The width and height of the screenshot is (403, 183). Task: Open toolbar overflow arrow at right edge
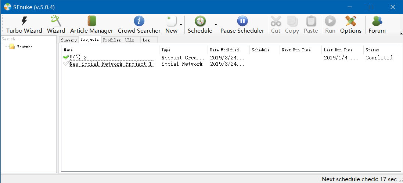401,33
